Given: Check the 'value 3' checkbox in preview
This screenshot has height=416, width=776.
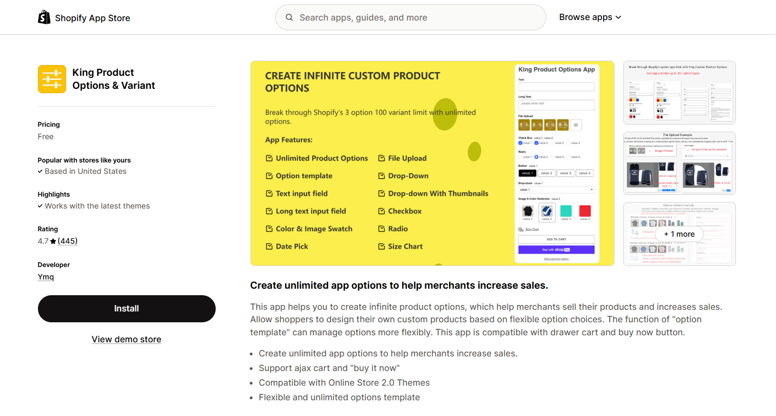Looking at the screenshot, I should pyautogui.click(x=552, y=143).
